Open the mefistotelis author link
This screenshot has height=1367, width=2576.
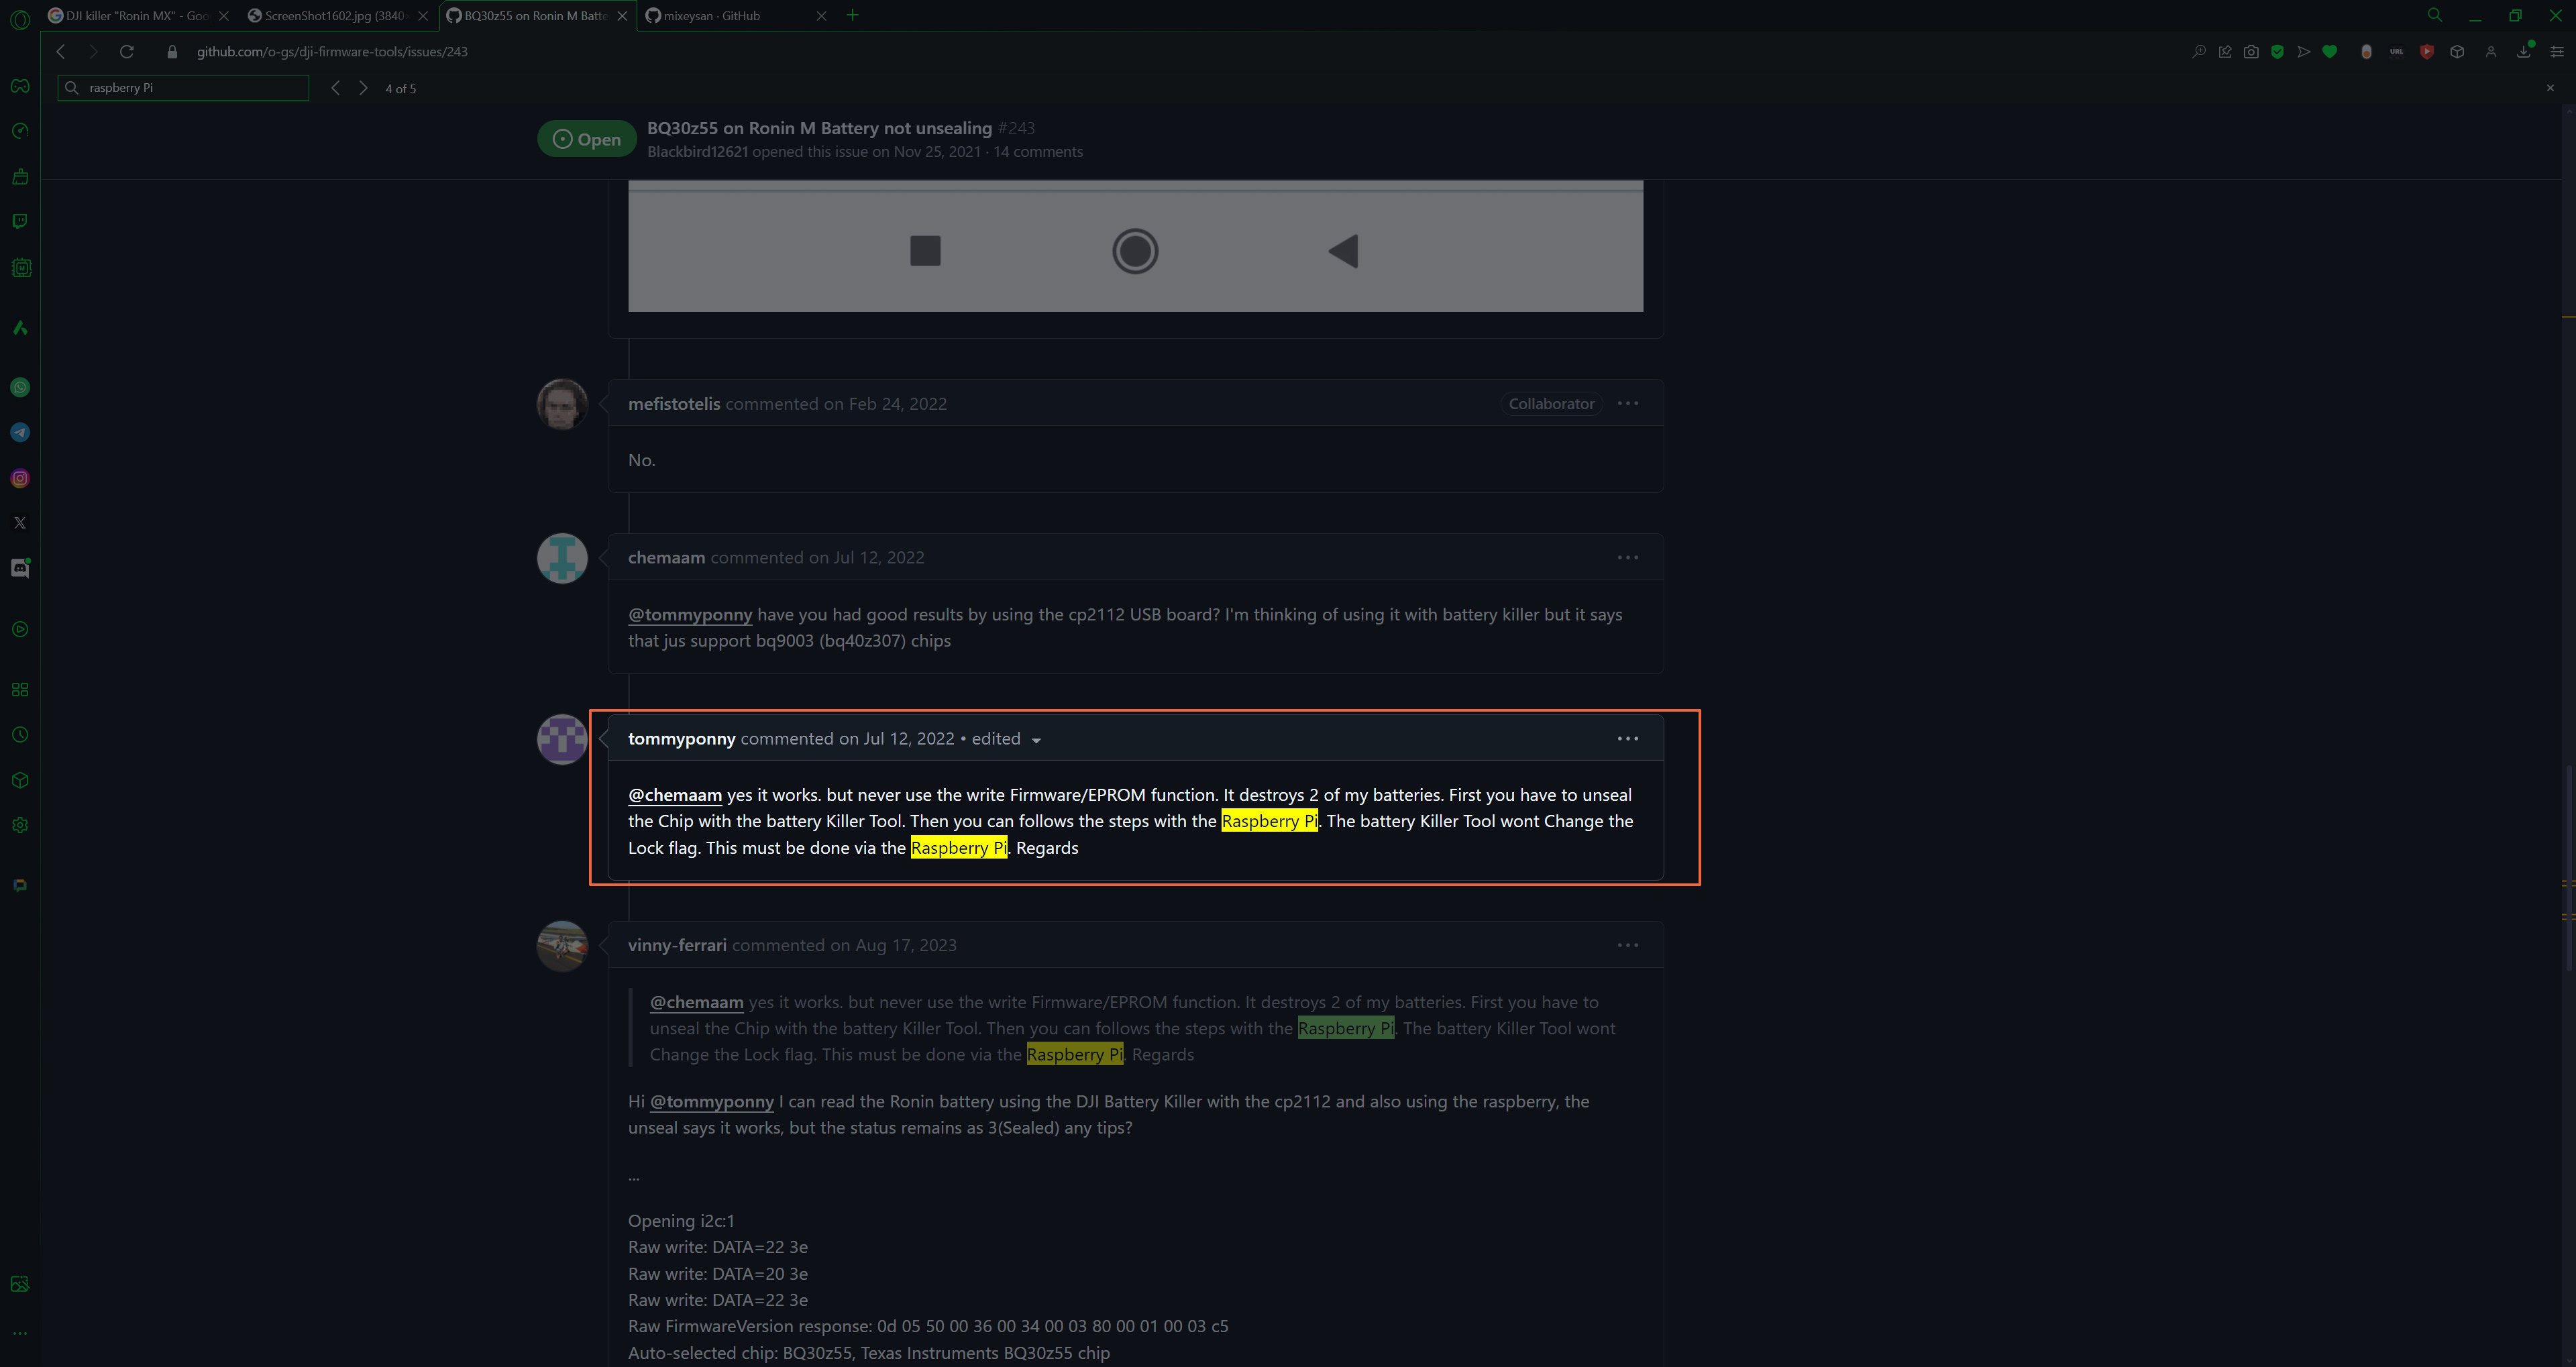pos(674,404)
